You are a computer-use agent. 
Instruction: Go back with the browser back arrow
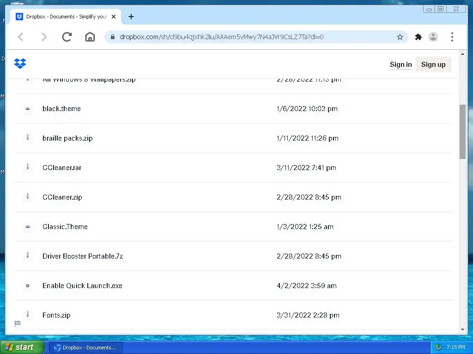click(x=20, y=37)
